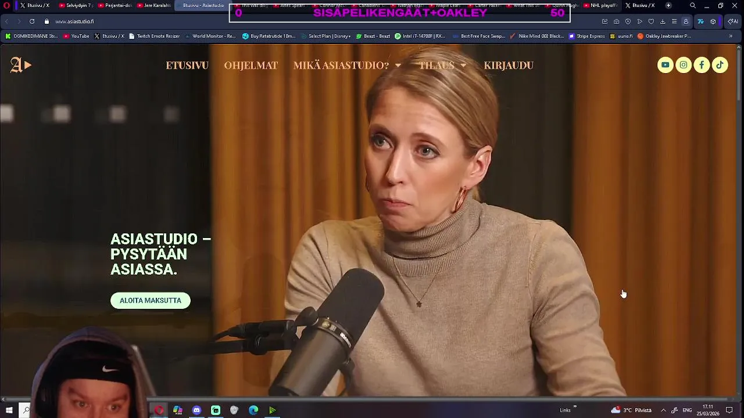Open Discord from the taskbar
This screenshot has height=418, width=744.
[x=196, y=410]
